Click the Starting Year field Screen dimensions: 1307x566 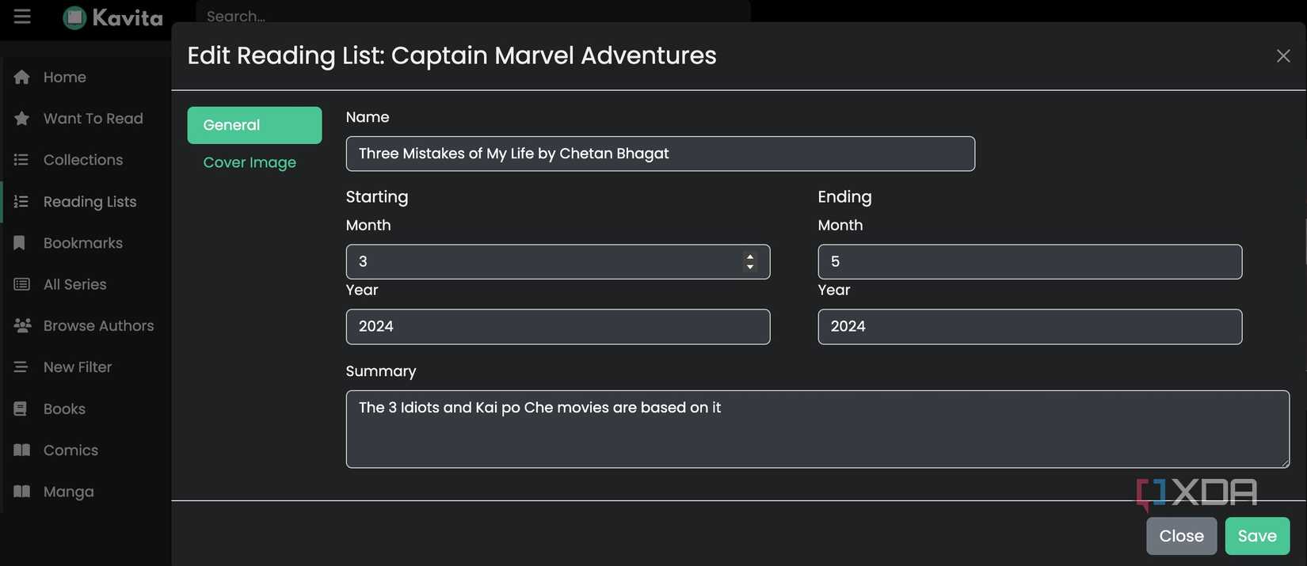pyautogui.click(x=558, y=327)
